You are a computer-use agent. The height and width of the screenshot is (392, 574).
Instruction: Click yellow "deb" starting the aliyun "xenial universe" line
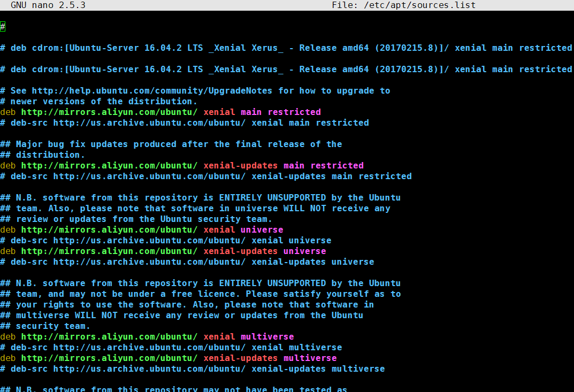8,230
